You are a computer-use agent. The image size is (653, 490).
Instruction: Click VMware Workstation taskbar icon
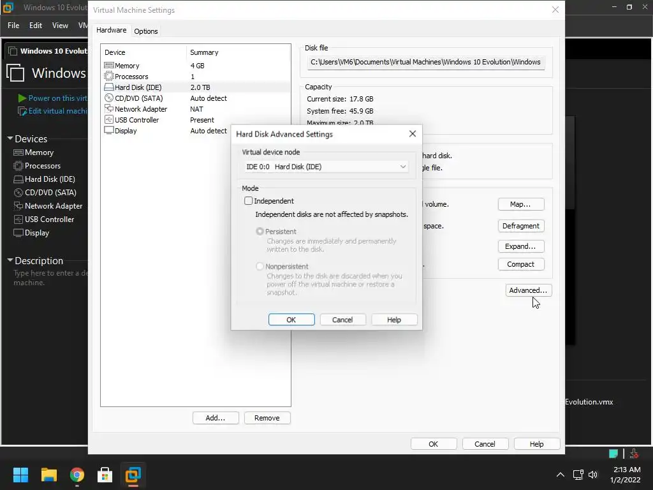133,475
